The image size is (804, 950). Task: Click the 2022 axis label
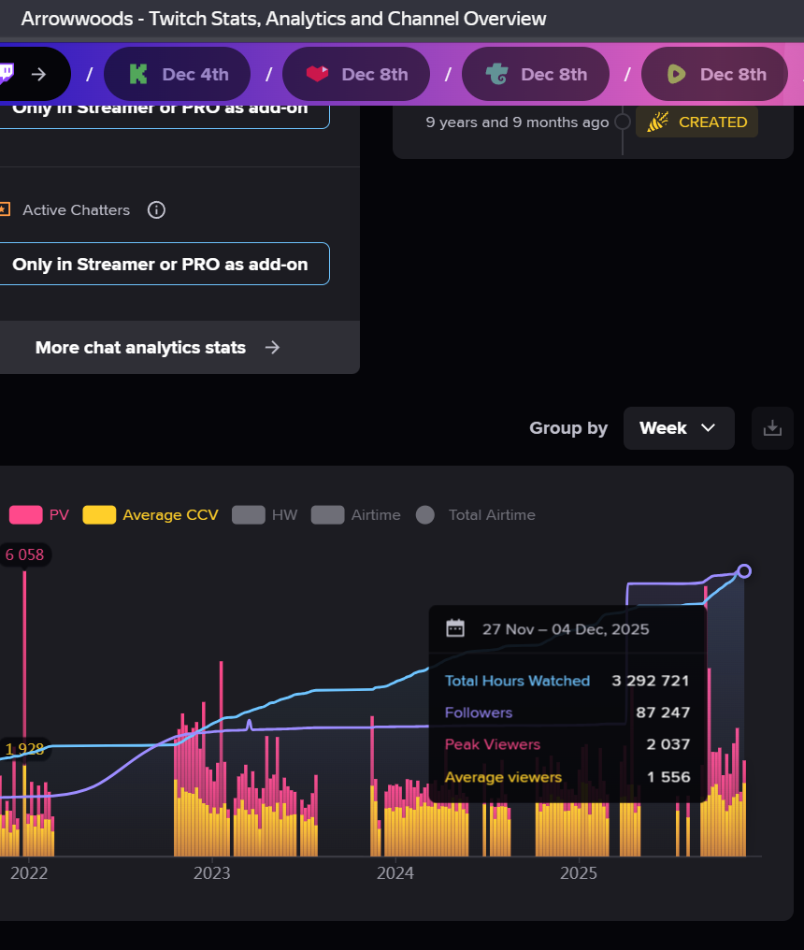pos(29,873)
